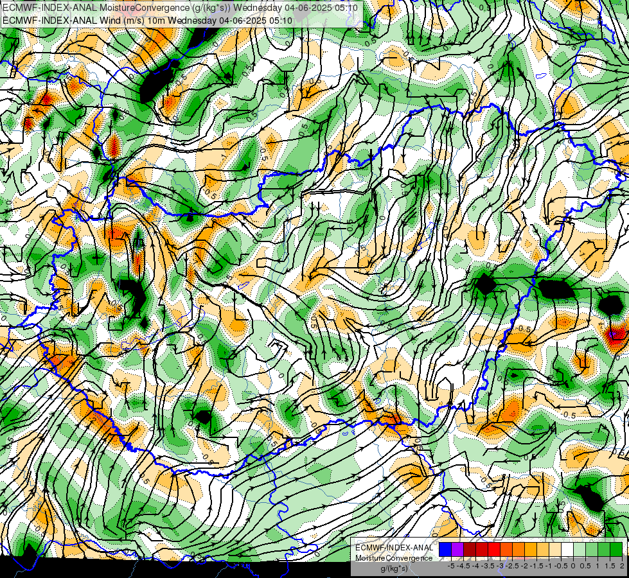This screenshot has width=629, height=578.
Task: Click the purple legend swatch
Action: 457,549
